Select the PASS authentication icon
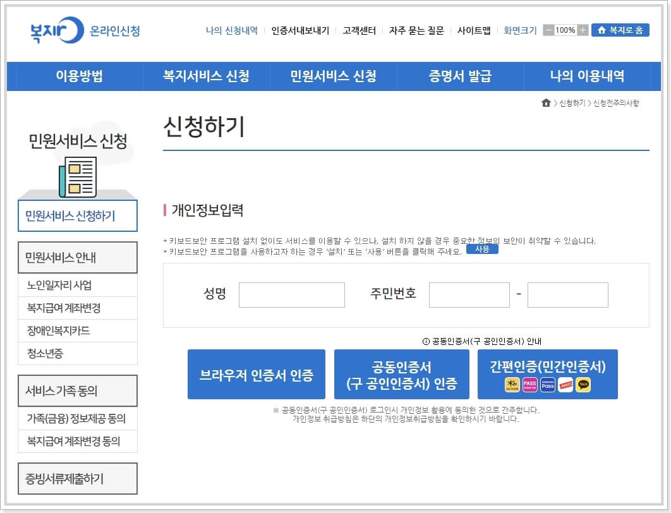Image resolution: width=671 pixels, height=513 pixels. click(529, 384)
